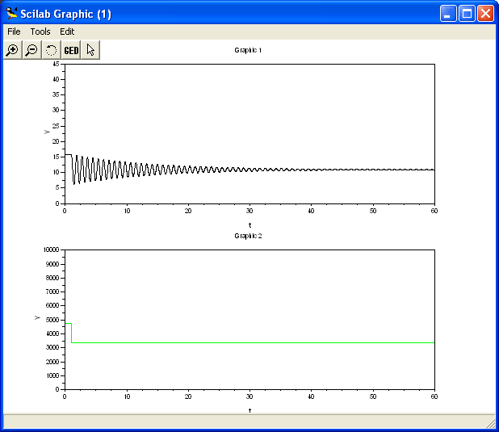Click the Scilab bird icon in title bar
Viewport: 499px width, 432px height.
(x=11, y=14)
